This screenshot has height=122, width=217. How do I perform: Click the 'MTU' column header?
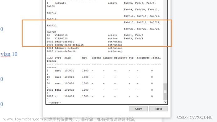(x=84, y=58)
